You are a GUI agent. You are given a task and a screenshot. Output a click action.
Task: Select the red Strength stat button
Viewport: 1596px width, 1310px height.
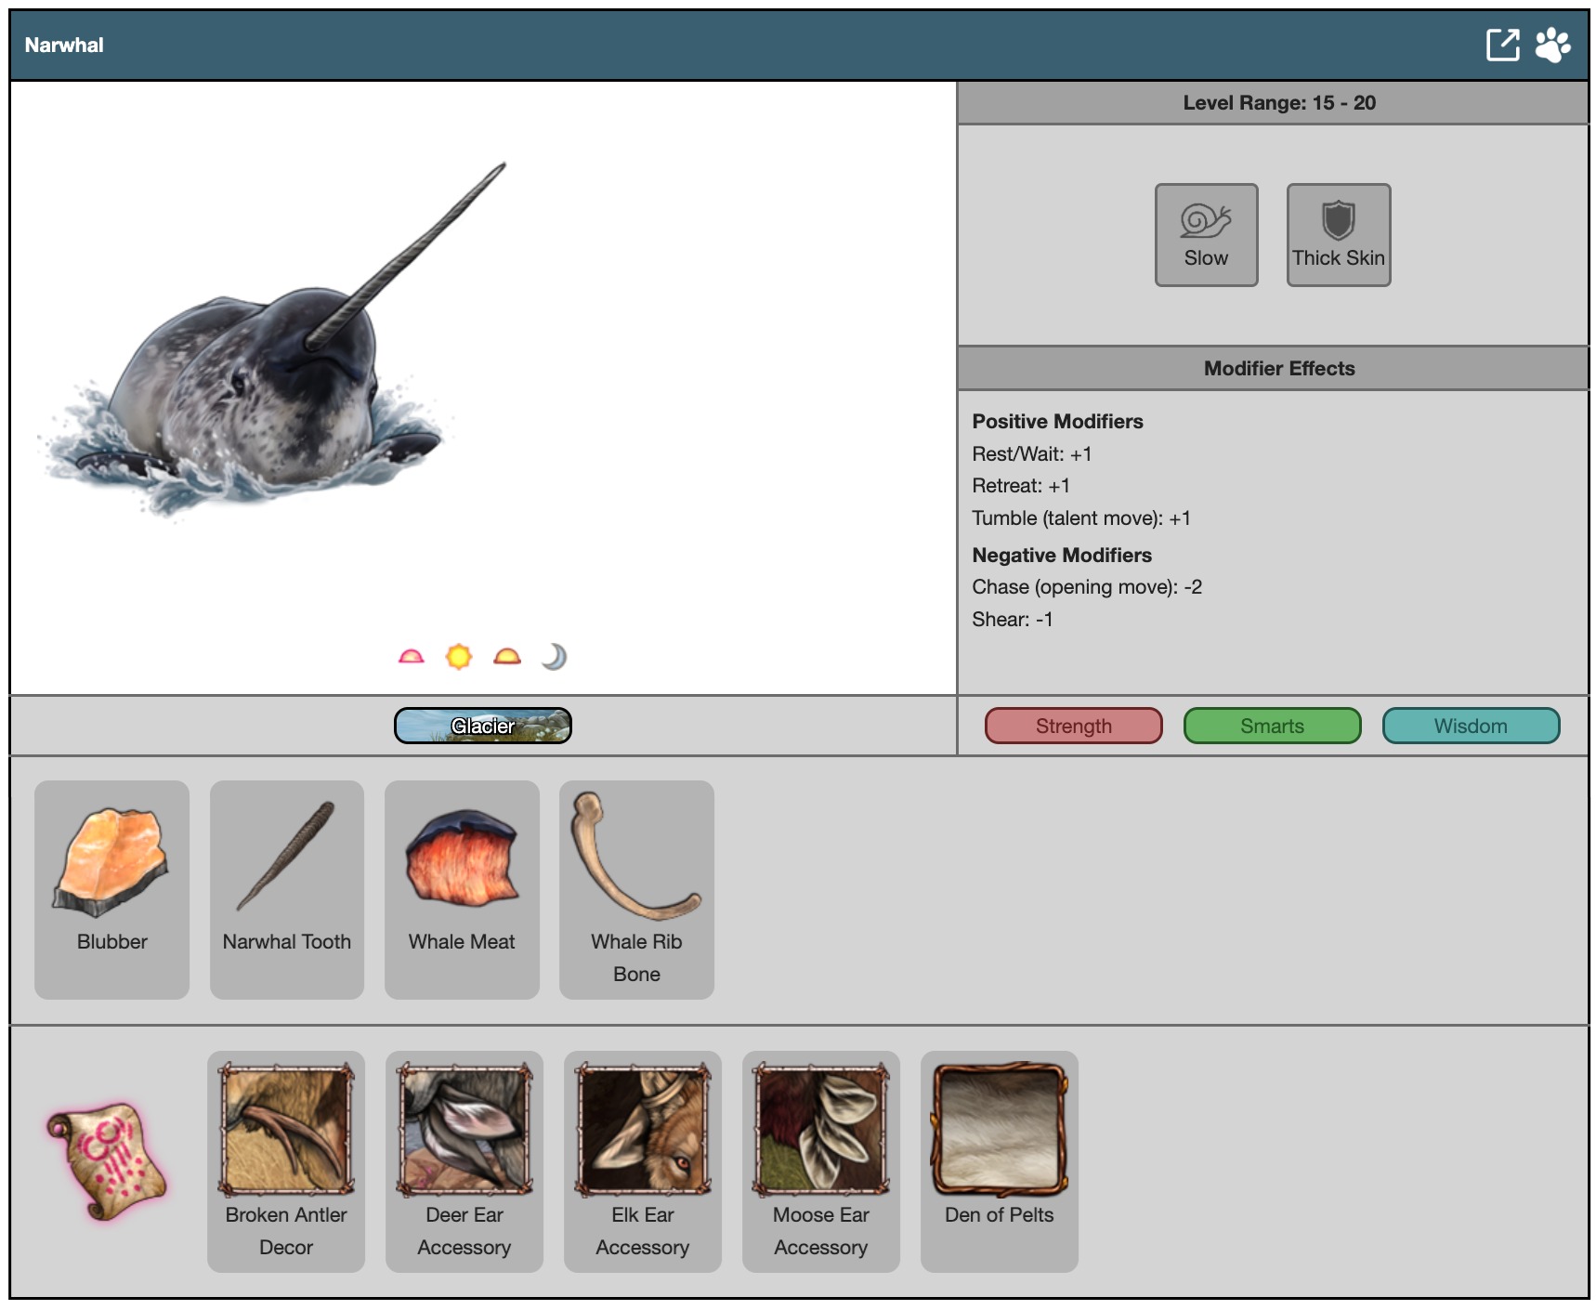pyautogui.click(x=1073, y=726)
